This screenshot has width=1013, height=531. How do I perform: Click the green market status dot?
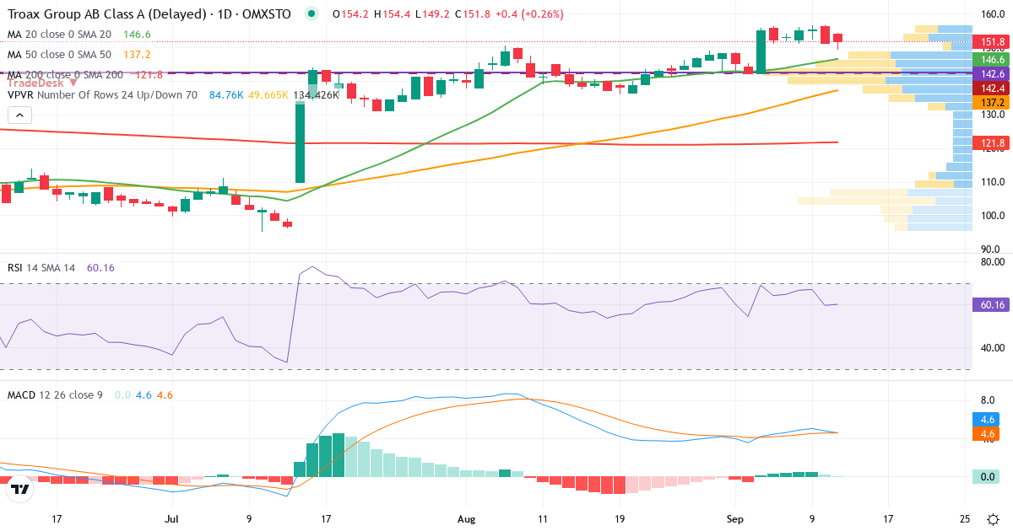312,14
